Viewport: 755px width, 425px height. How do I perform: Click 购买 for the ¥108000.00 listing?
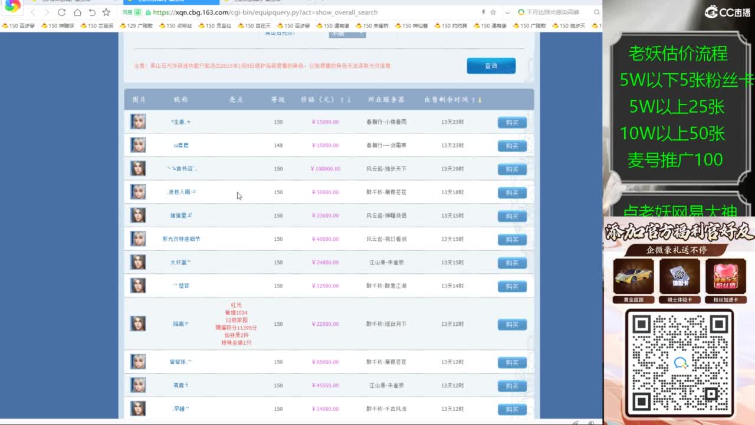pyautogui.click(x=511, y=169)
